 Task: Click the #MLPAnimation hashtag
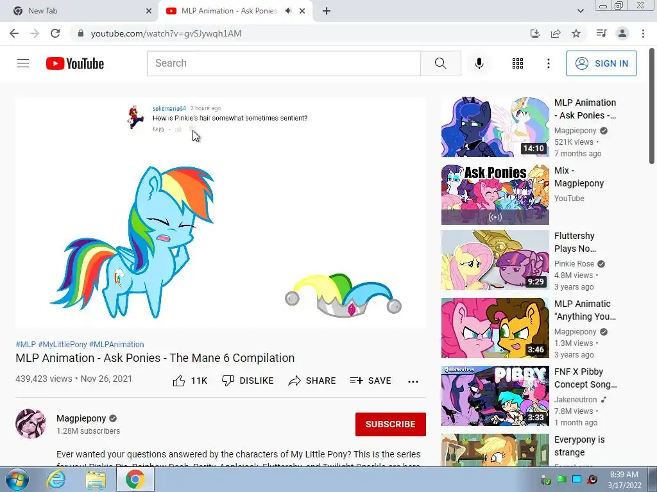click(117, 344)
